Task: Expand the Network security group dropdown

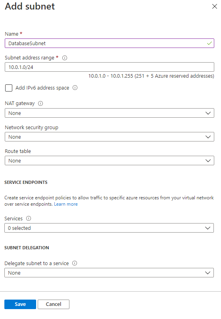Action: pyautogui.click(x=110, y=137)
